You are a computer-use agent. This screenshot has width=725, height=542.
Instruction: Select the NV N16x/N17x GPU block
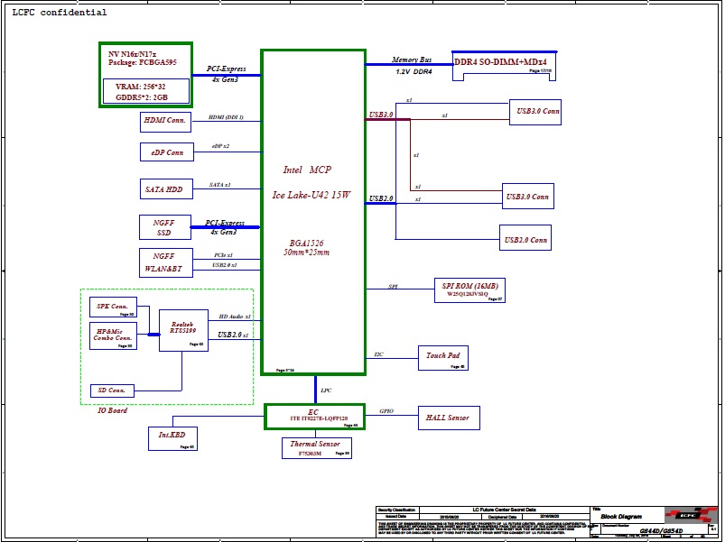click(145, 75)
